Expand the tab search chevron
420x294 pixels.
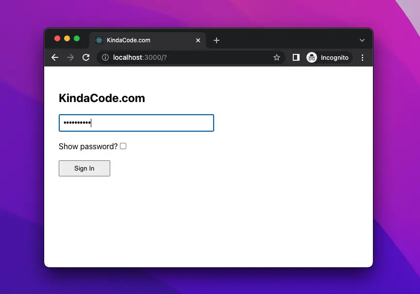coord(362,40)
